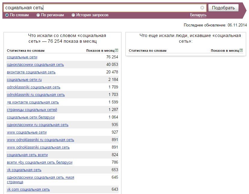Open www социальные сети link

point(27,132)
